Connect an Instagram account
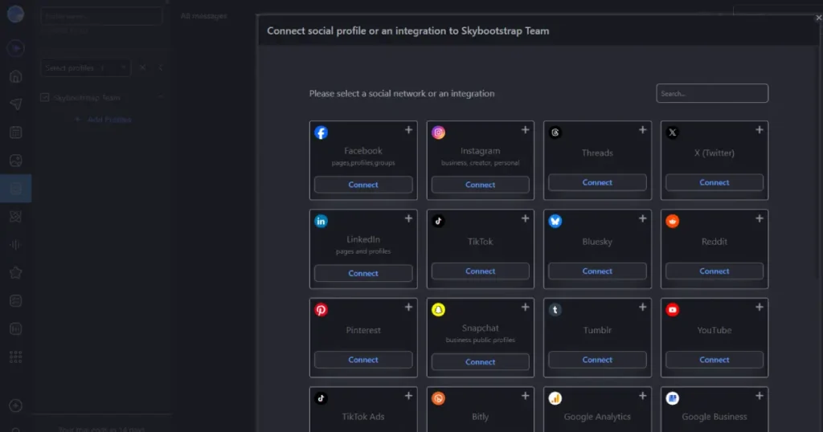 pos(481,185)
